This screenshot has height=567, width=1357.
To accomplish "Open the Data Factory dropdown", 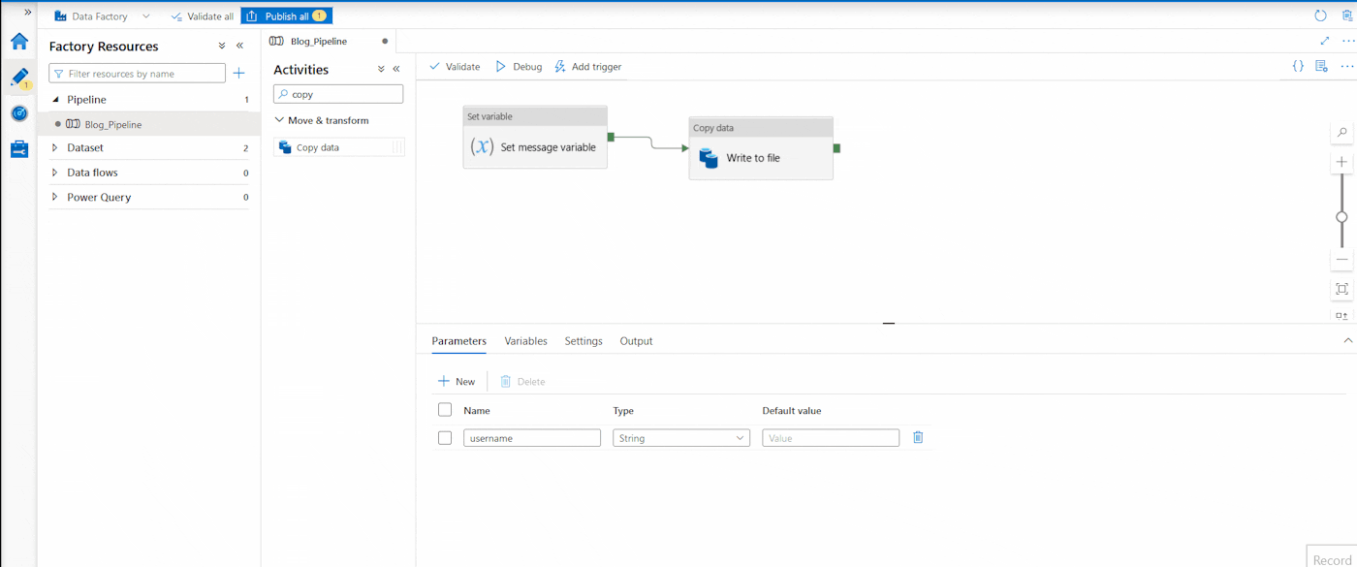I will 103,16.
